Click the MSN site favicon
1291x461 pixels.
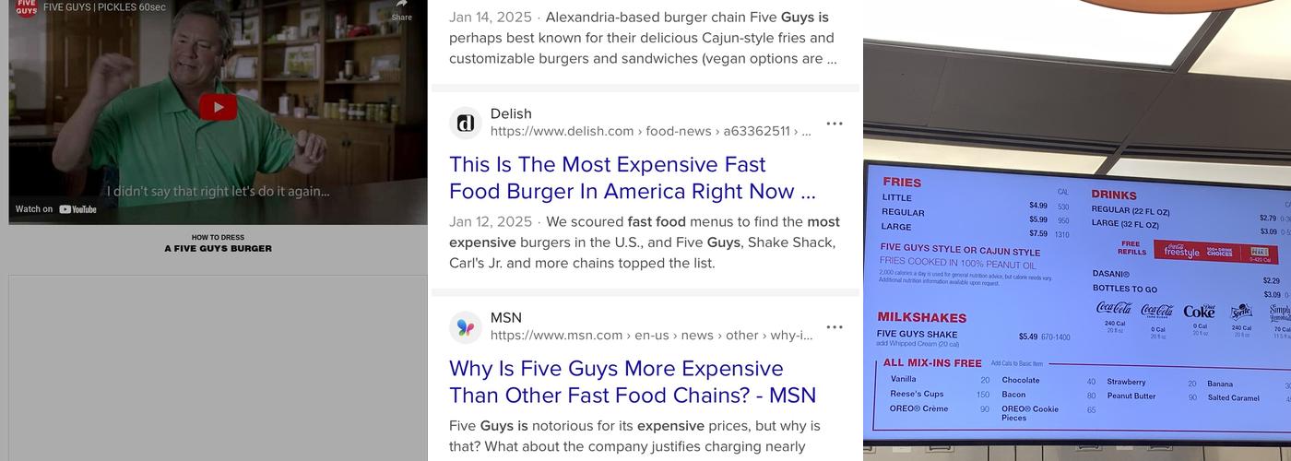(x=466, y=327)
